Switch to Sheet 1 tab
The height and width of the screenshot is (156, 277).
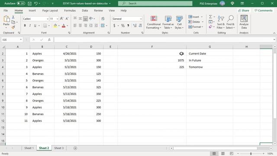(29, 148)
